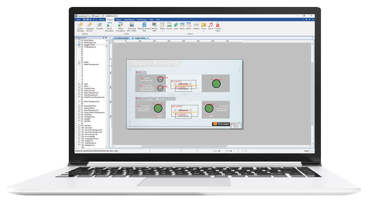Open the Sound library

tap(210, 26)
